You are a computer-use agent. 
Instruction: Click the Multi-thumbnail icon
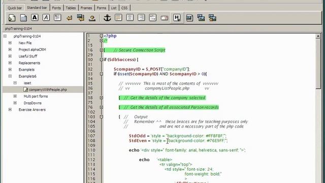point(212,18)
